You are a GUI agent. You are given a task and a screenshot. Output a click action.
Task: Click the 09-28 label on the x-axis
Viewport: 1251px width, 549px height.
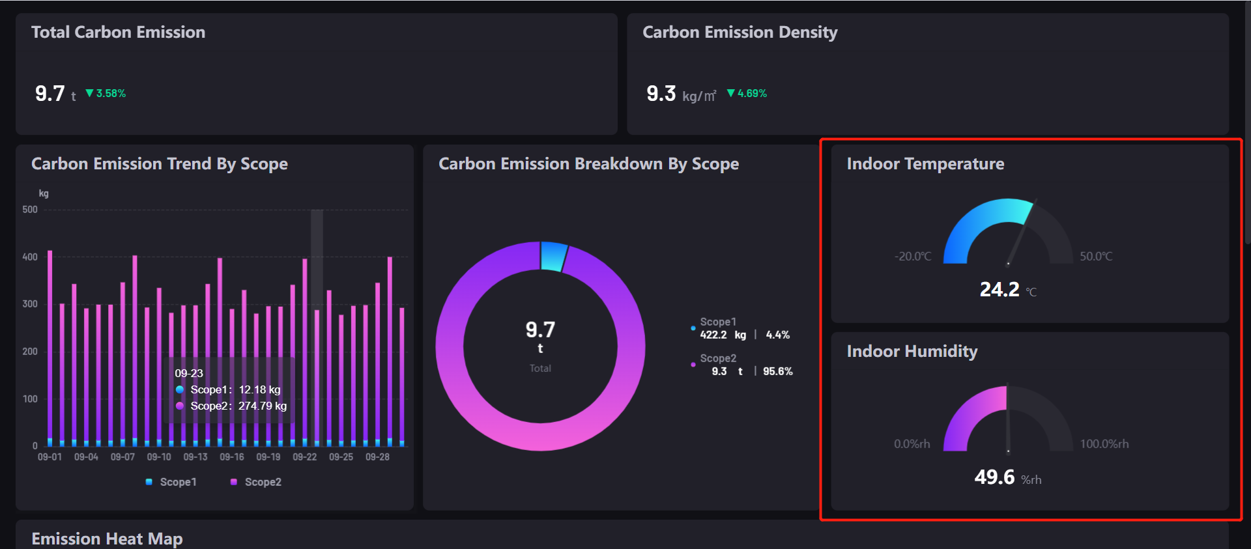pyautogui.click(x=377, y=457)
